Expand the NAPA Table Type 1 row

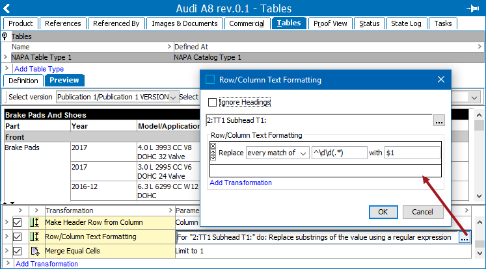(7, 57)
